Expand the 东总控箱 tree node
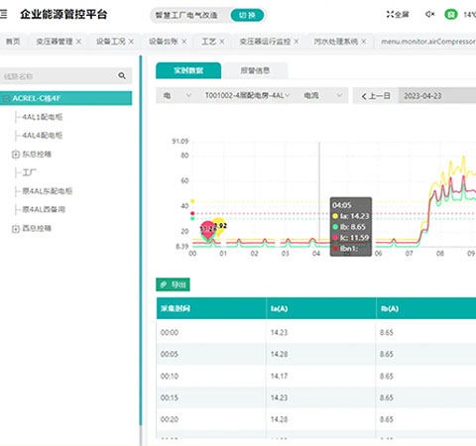 [16, 155]
